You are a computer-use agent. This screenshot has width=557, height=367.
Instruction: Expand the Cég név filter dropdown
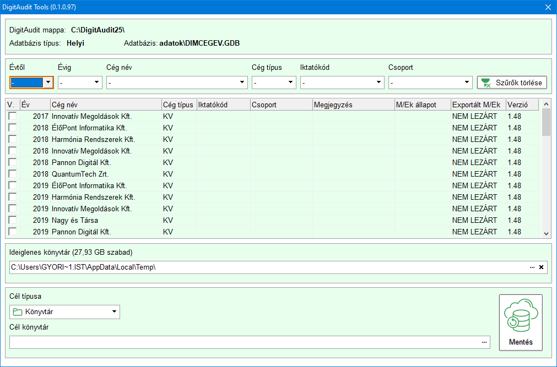(x=242, y=83)
